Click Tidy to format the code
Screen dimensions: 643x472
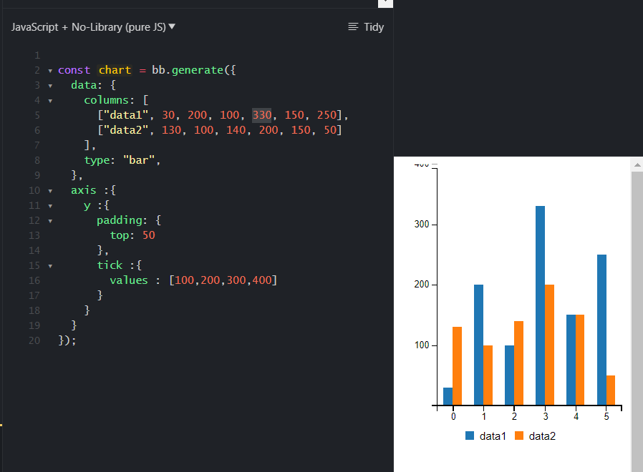[x=372, y=26]
